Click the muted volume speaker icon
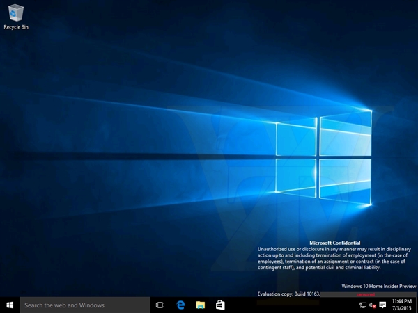 [x=373, y=305]
